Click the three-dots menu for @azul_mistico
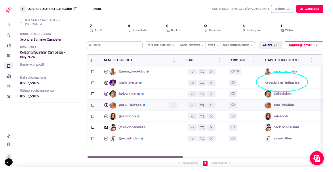Viewport: 333px width, 172px height. 173,105
